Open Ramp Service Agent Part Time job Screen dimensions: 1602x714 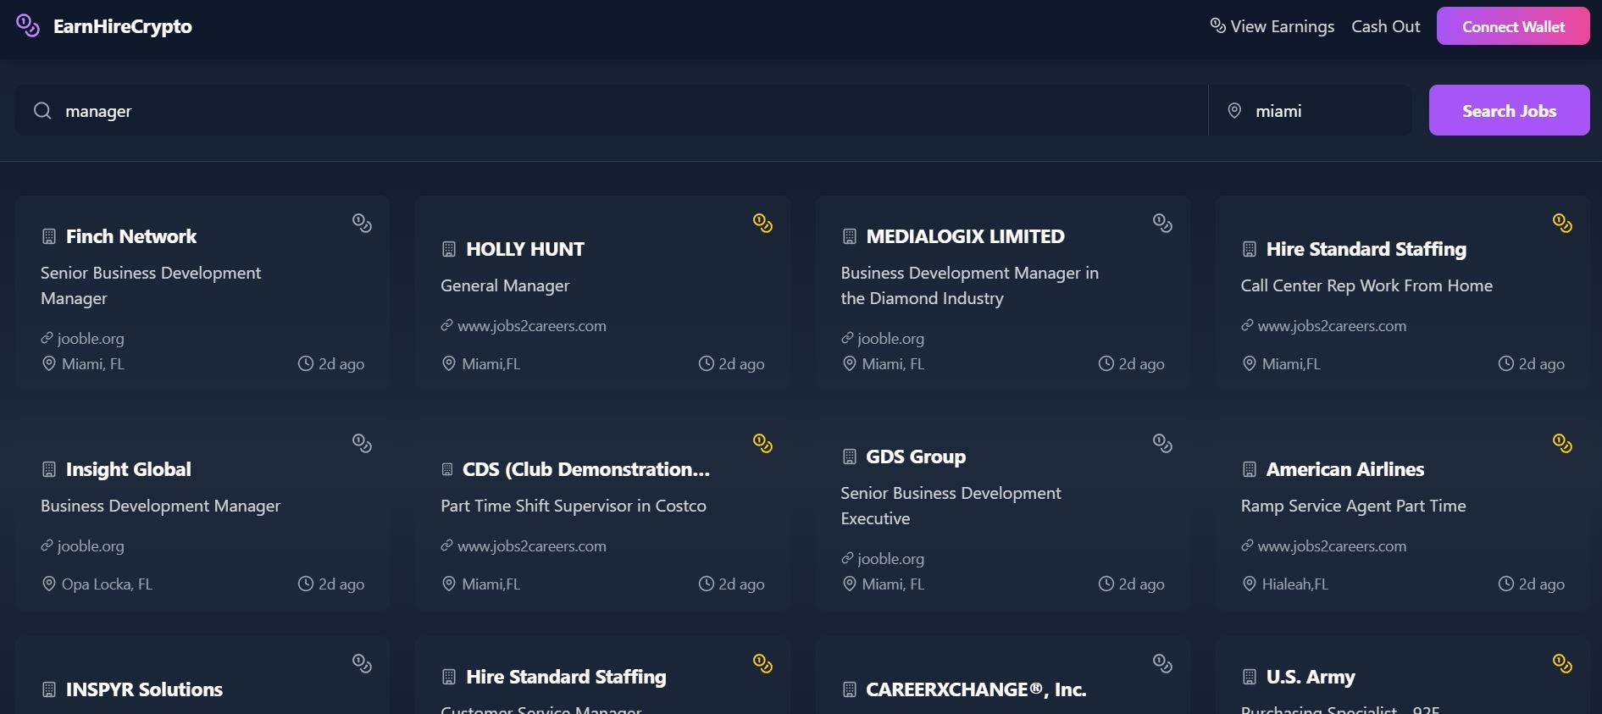pos(1353,506)
